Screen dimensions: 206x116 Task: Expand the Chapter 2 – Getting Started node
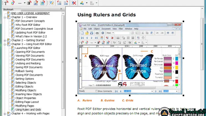(x=5, y=41)
